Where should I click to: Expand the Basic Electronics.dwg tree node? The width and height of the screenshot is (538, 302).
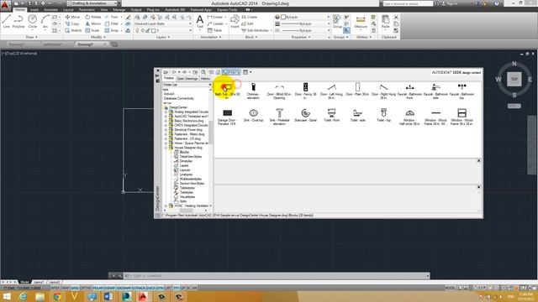coord(166,121)
